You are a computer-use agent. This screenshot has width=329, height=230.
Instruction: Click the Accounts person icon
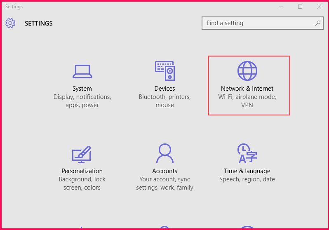164,154
